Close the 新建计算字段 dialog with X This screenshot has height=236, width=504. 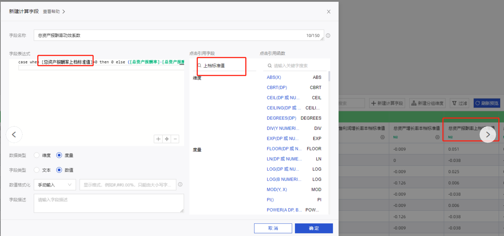point(328,12)
